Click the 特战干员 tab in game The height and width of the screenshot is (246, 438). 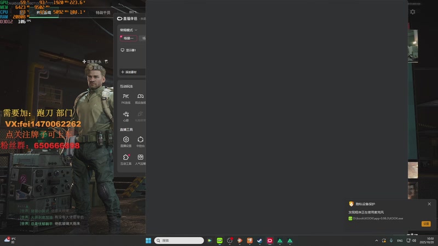click(103, 13)
